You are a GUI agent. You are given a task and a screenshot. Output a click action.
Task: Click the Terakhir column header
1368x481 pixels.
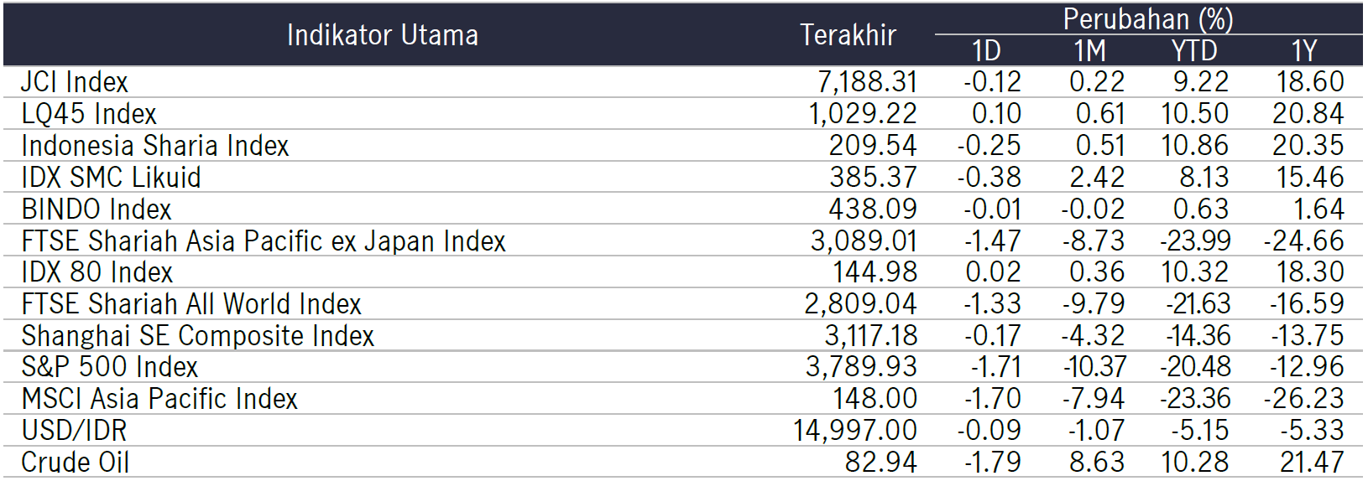click(848, 35)
